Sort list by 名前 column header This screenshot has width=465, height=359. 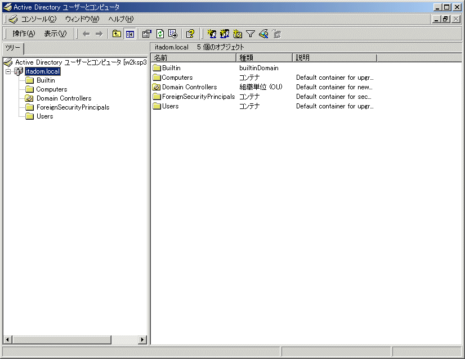click(194, 58)
